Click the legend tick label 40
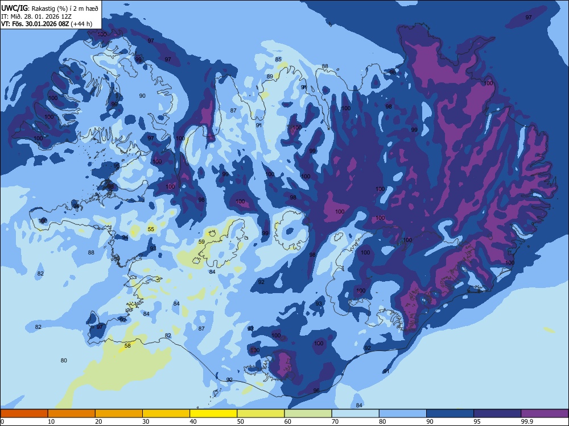569x426 pixels. [x=193, y=421]
